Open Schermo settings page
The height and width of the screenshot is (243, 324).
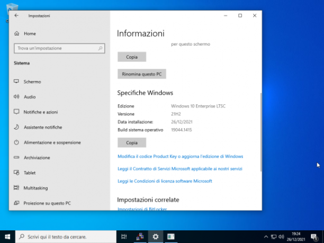click(x=32, y=82)
